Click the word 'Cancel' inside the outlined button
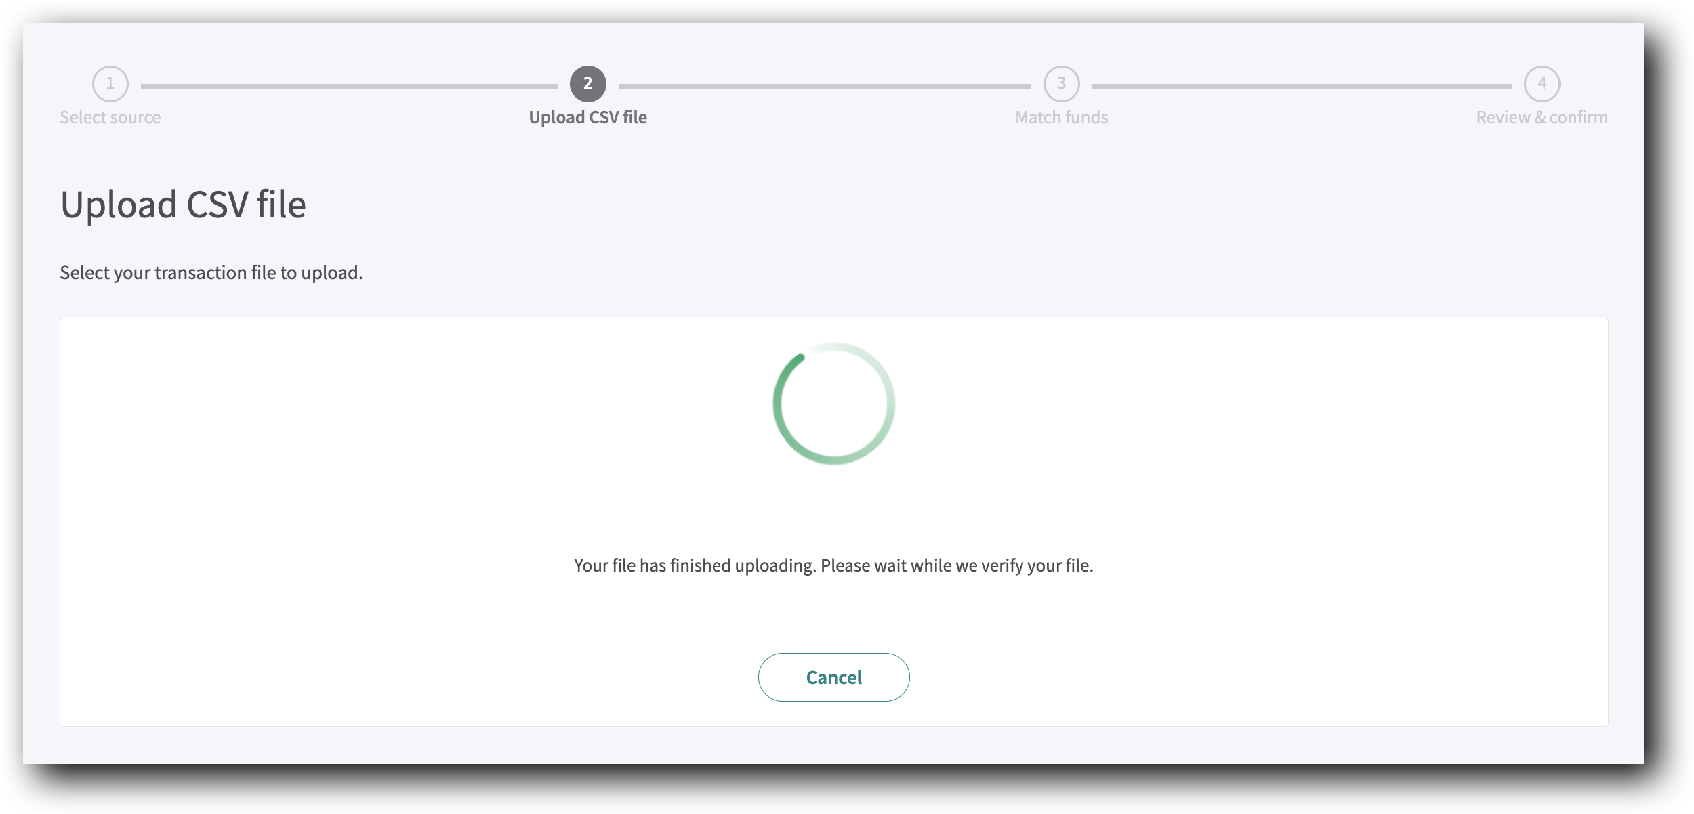Viewport: 1694px width, 814px height. (x=833, y=677)
